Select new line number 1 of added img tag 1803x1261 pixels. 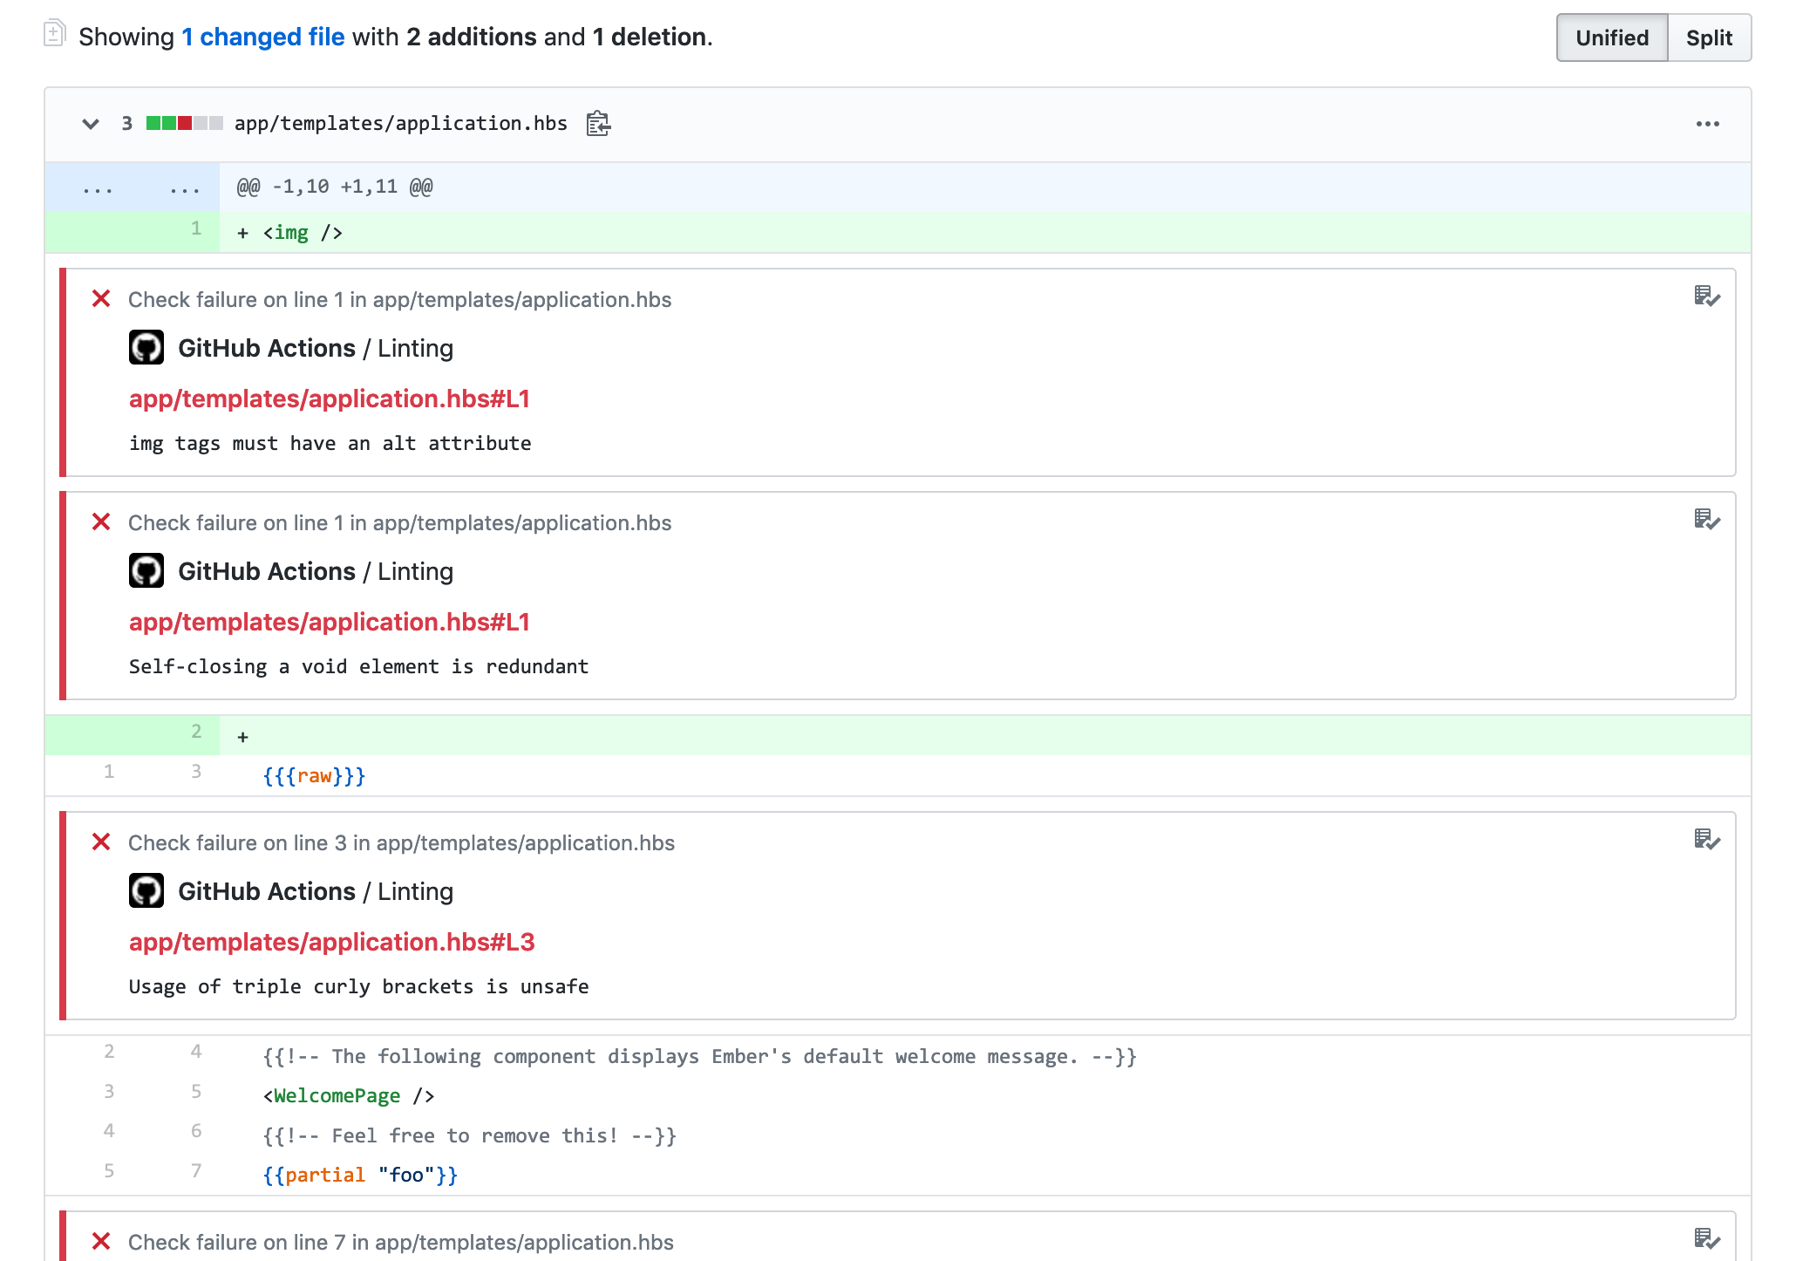[x=196, y=228]
